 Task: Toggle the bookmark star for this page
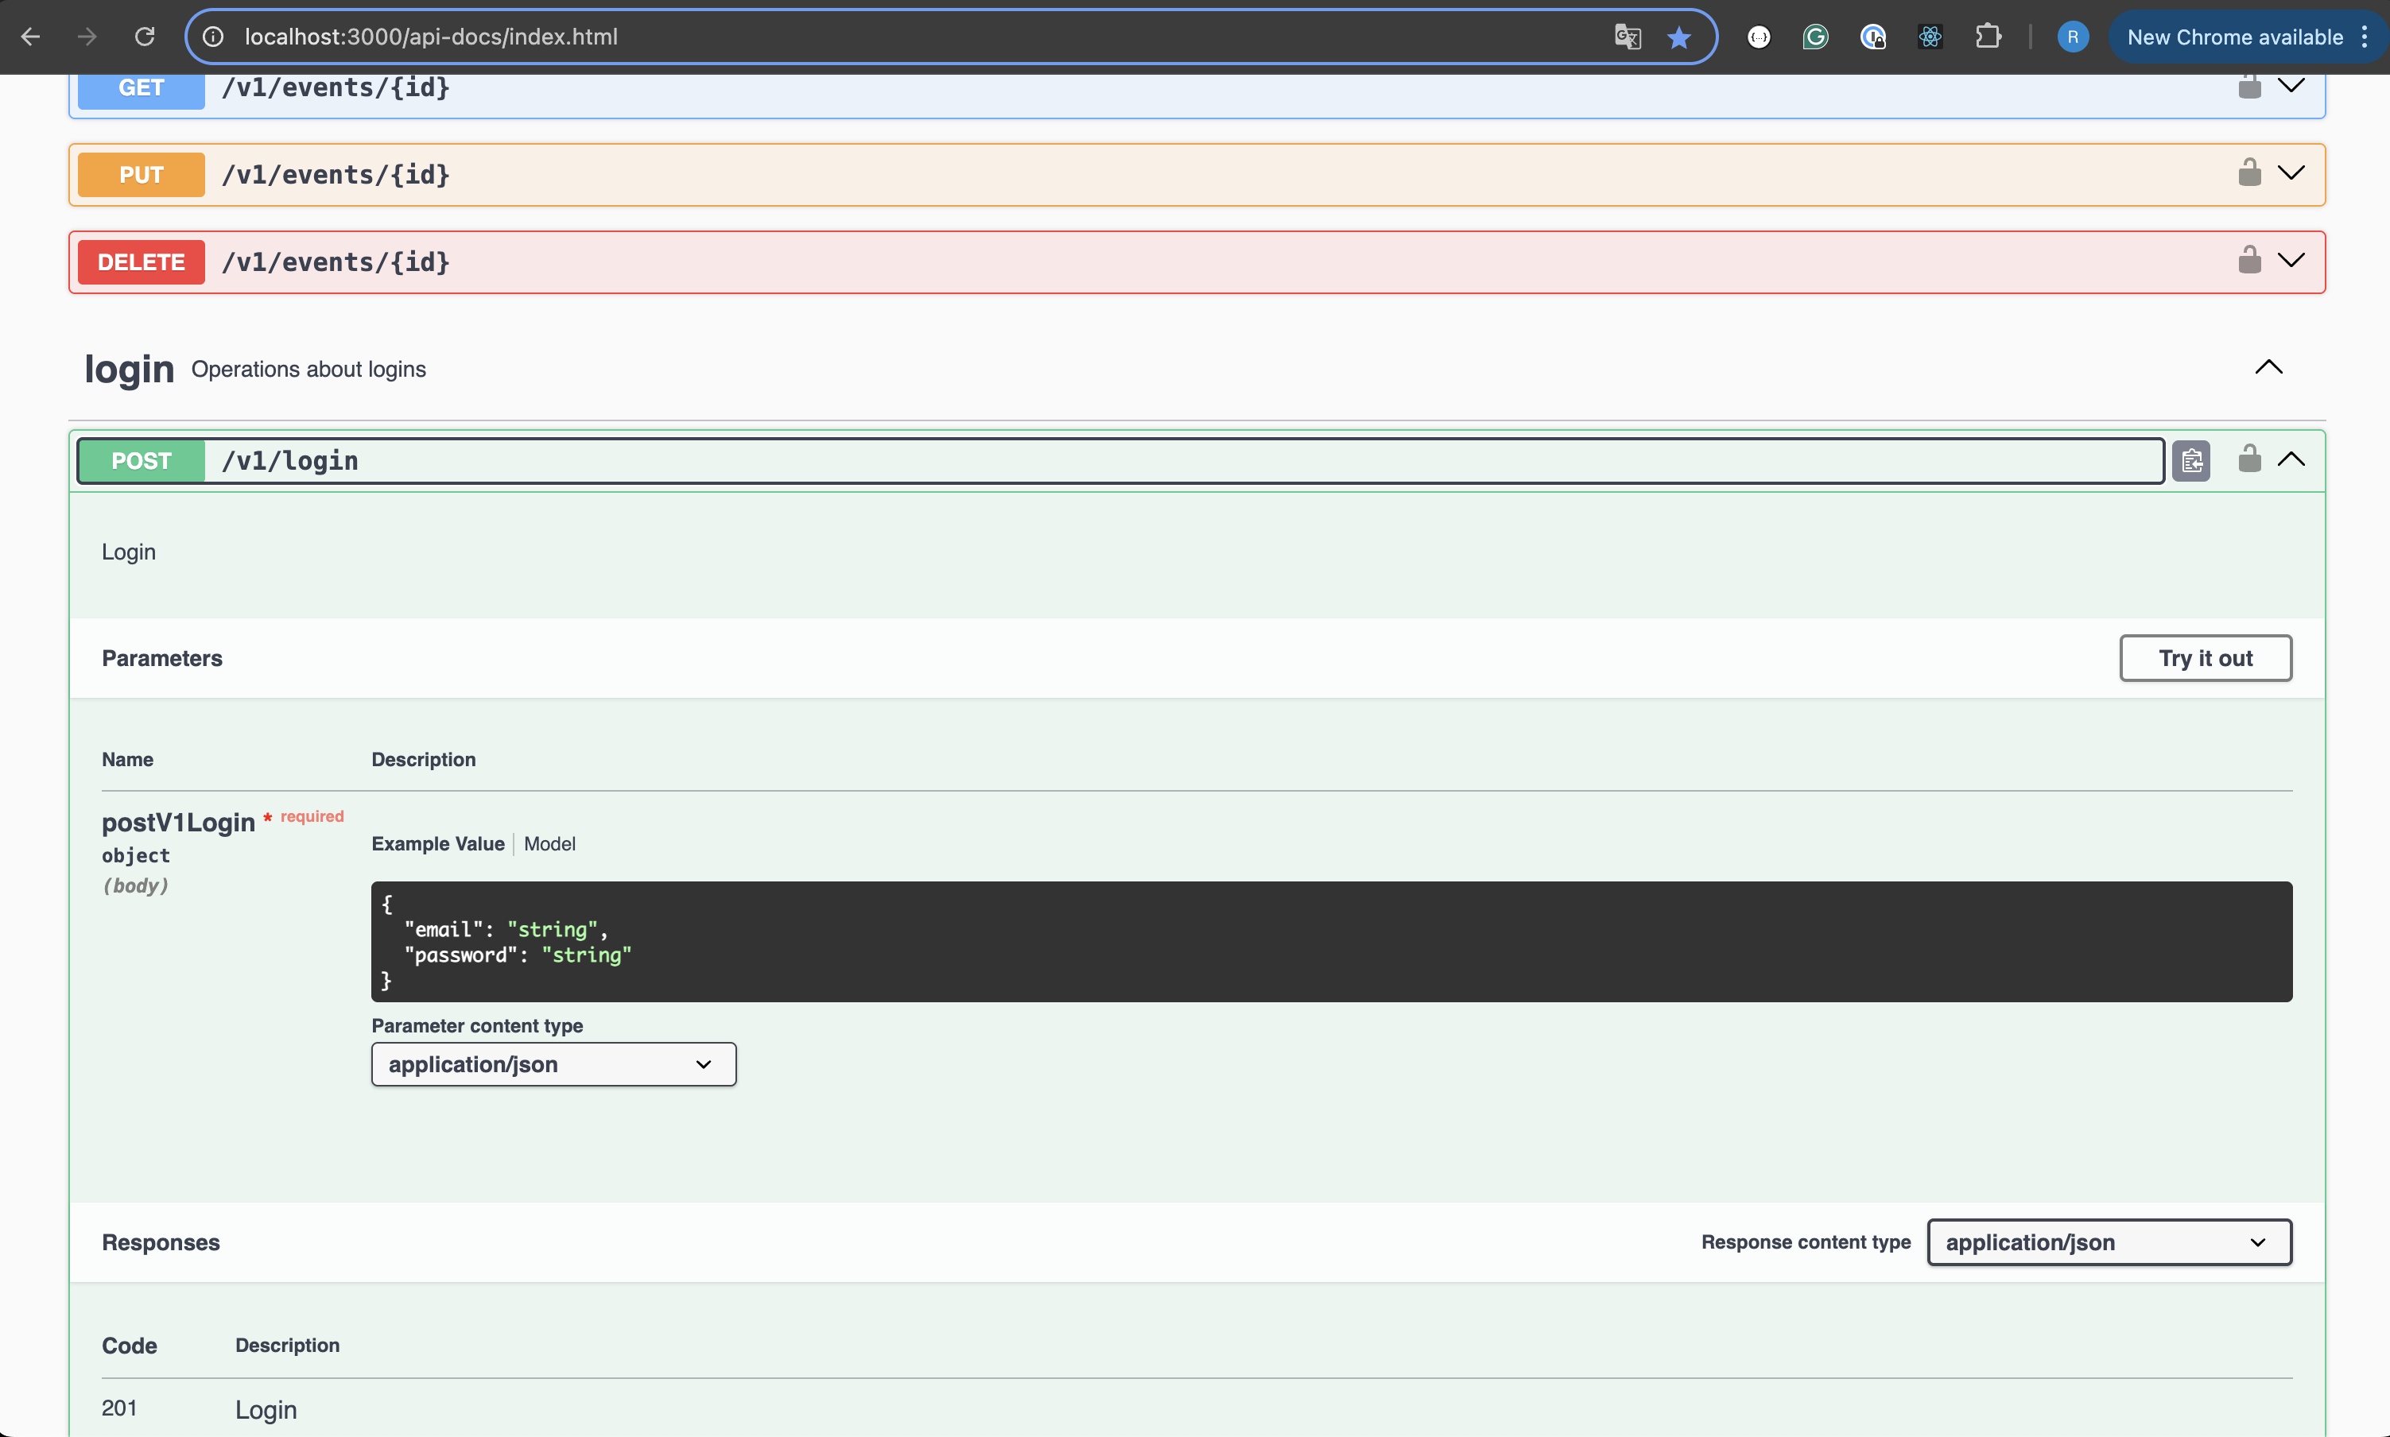tap(1679, 37)
